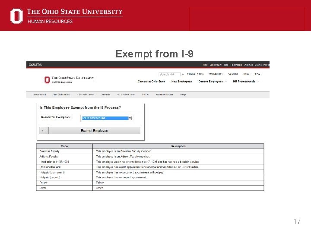
Task: Open the New Employees menu
Action: coord(181,82)
